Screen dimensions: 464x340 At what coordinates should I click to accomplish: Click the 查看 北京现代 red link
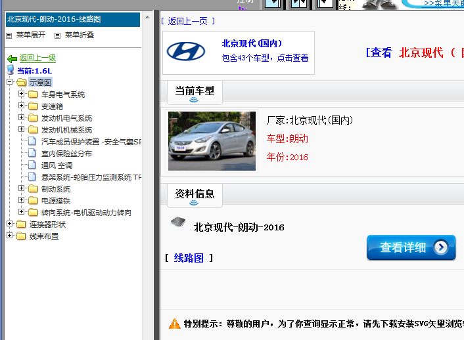415,53
